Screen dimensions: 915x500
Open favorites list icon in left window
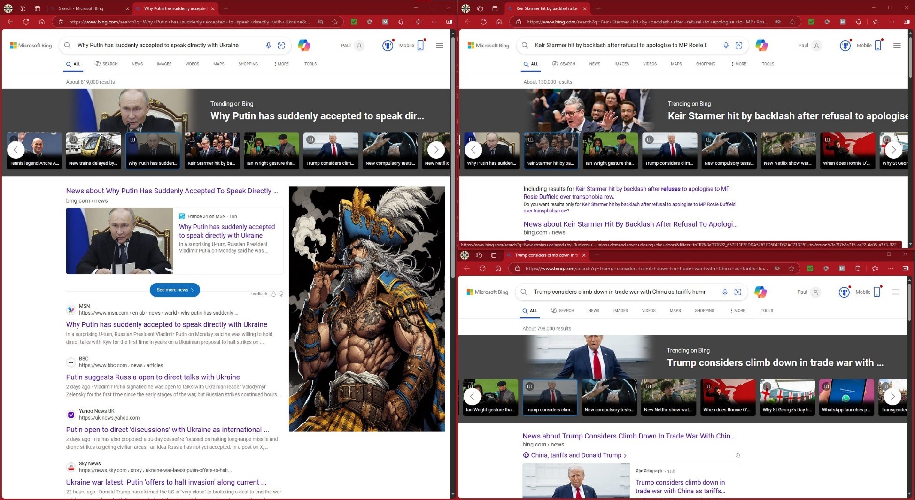tap(419, 22)
